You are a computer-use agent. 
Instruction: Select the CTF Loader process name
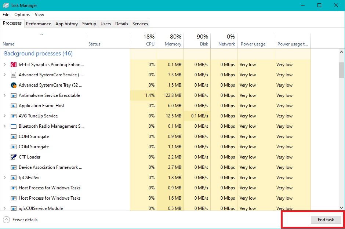point(29,157)
